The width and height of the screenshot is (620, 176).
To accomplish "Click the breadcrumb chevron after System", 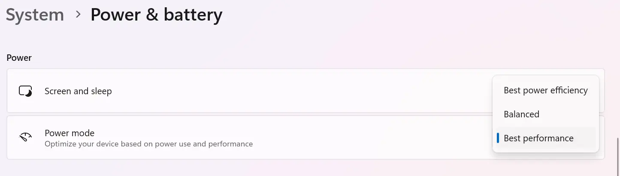I will pos(78,15).
